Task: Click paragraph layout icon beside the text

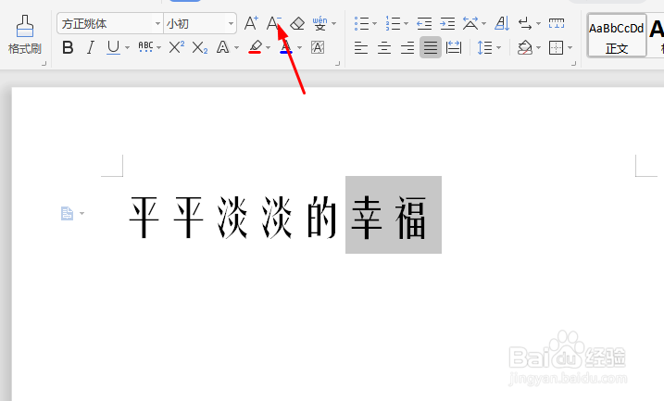Action: pyautogui.click(x=67, y=213)
